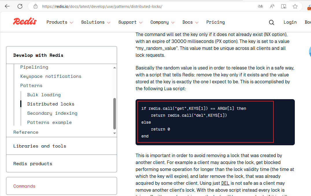Click the translate page icon

(x=260, y=6)
